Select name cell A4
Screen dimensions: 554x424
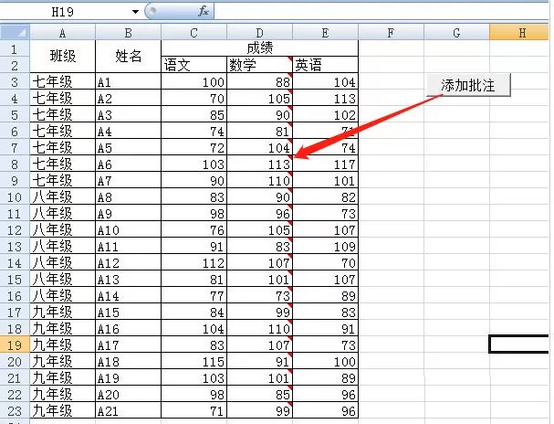click(x=129, y=131)
